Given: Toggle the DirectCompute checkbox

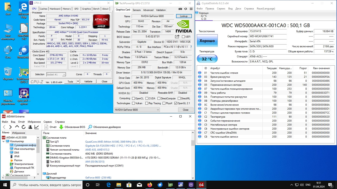Looking at the screenshot, I should pyautogui.click(x=159, y=98).
